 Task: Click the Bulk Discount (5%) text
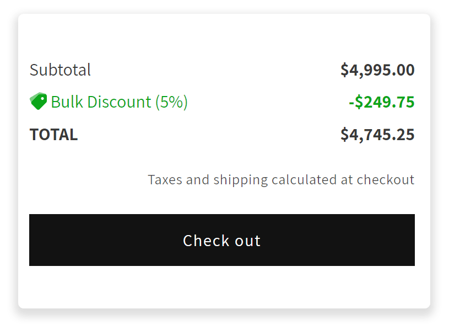(x=118, y=102)
